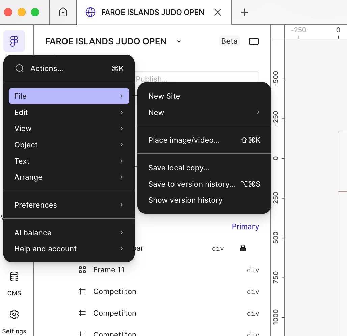Viewport: 347px width, 336px height.
Task: Open the Edit submenu
Action: [x=69, y=112]
